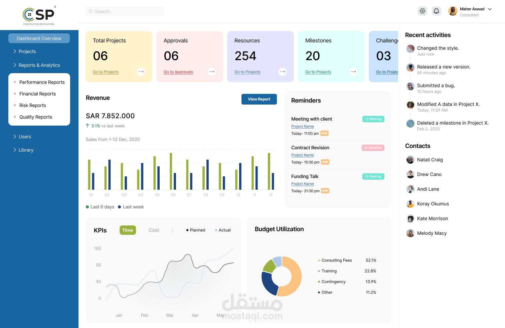
Task: Click new badge beside Today- 11:00 am
Action: (x=324, y=133)
